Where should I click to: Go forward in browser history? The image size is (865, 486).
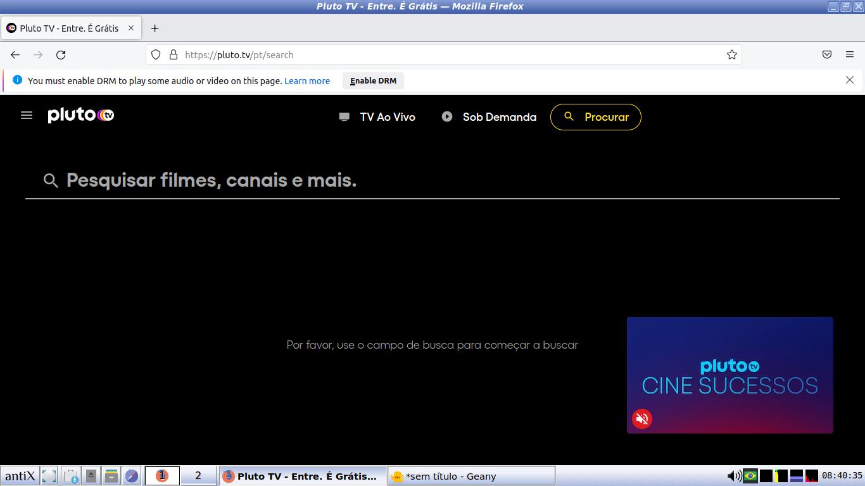coord(38,55)
